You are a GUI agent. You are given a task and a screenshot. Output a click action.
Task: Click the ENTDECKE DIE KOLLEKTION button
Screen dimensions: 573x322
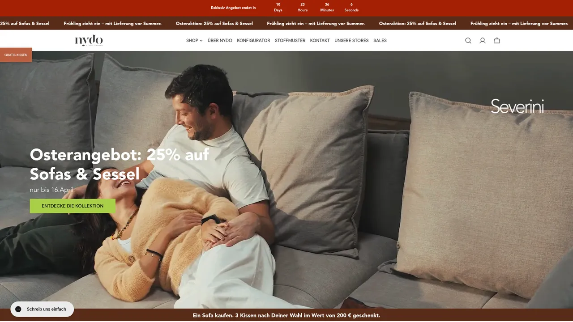coord(73,206)
